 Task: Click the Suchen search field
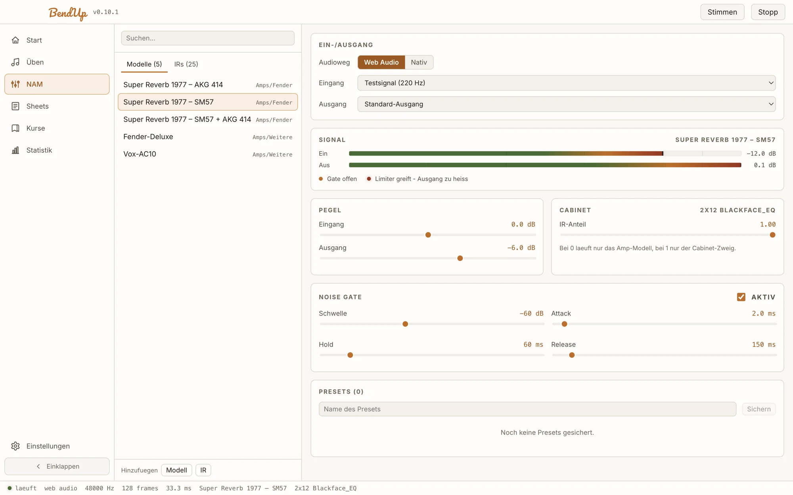pos(208,38)
